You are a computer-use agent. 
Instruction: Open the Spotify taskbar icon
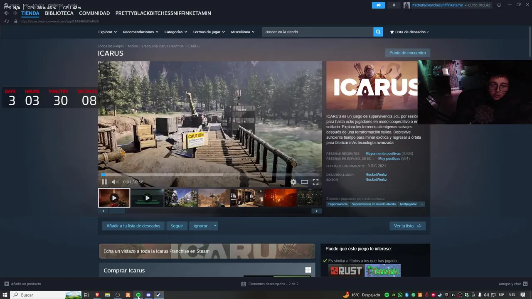pyautogui.click(x=138, y=295)
